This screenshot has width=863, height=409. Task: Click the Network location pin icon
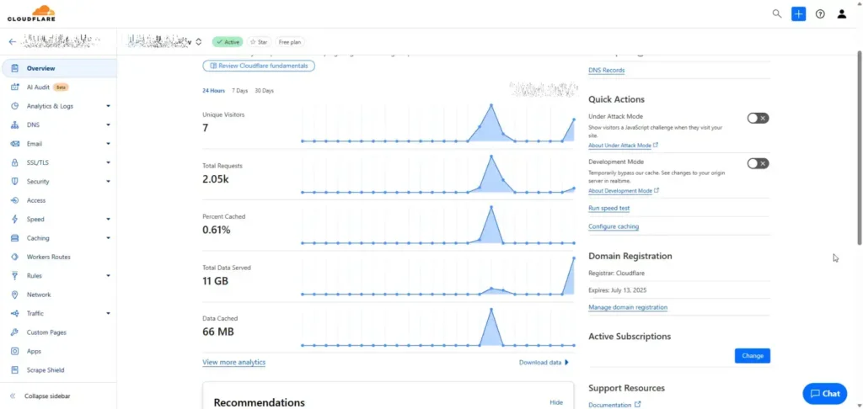(15, 295)
